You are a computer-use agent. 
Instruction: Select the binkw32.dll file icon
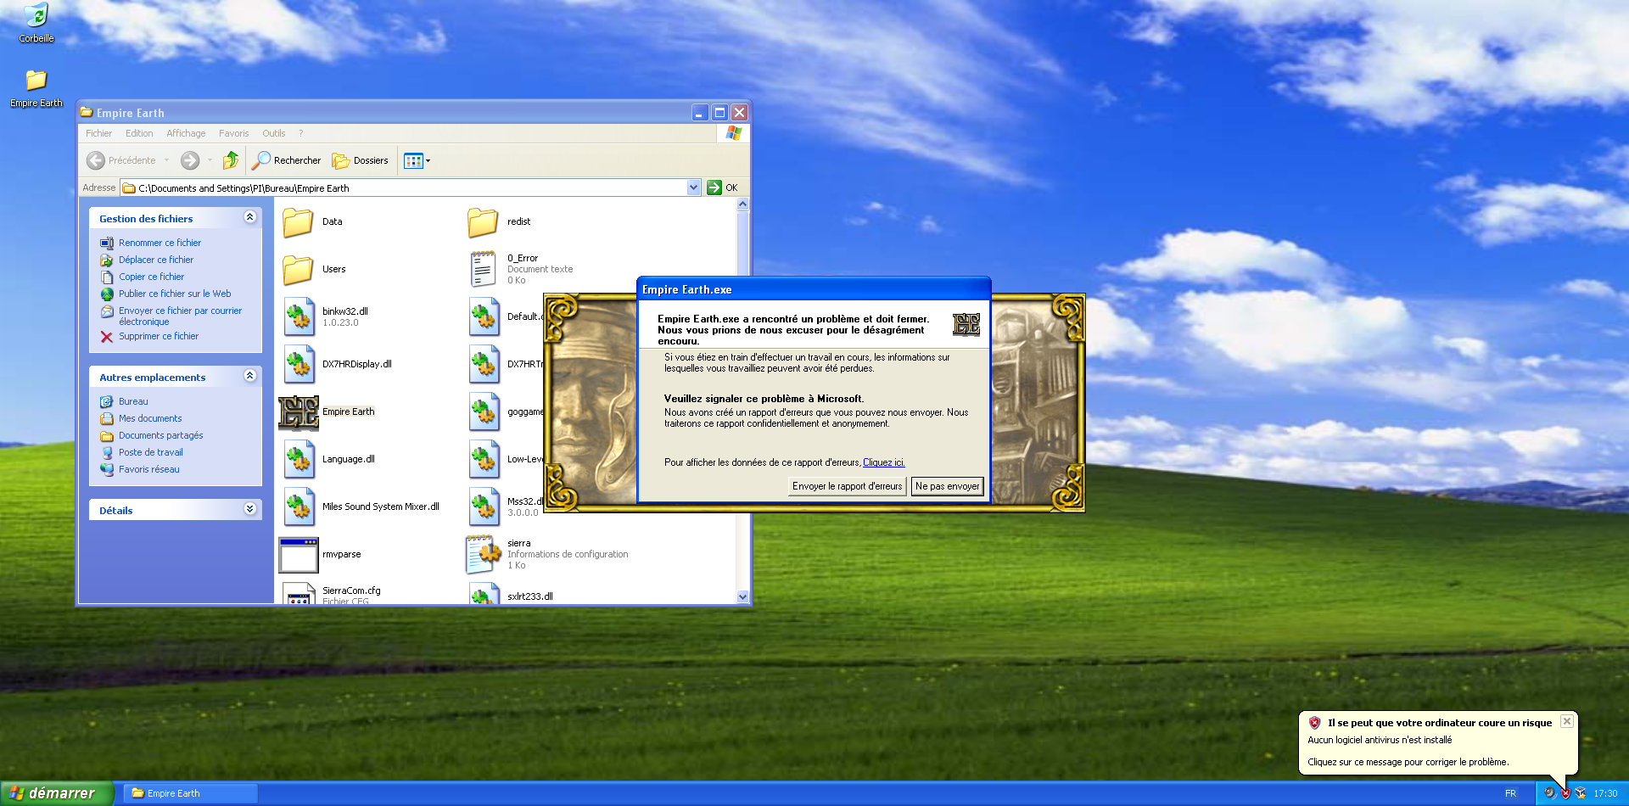tap(299, 316)
